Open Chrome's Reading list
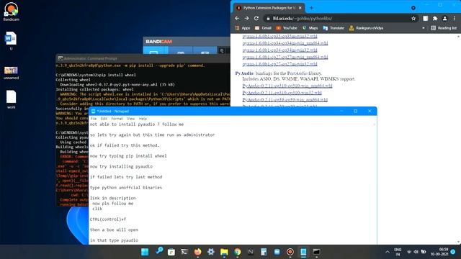Image resolution: width=461 pixels, height=259 pixels. 444,28
